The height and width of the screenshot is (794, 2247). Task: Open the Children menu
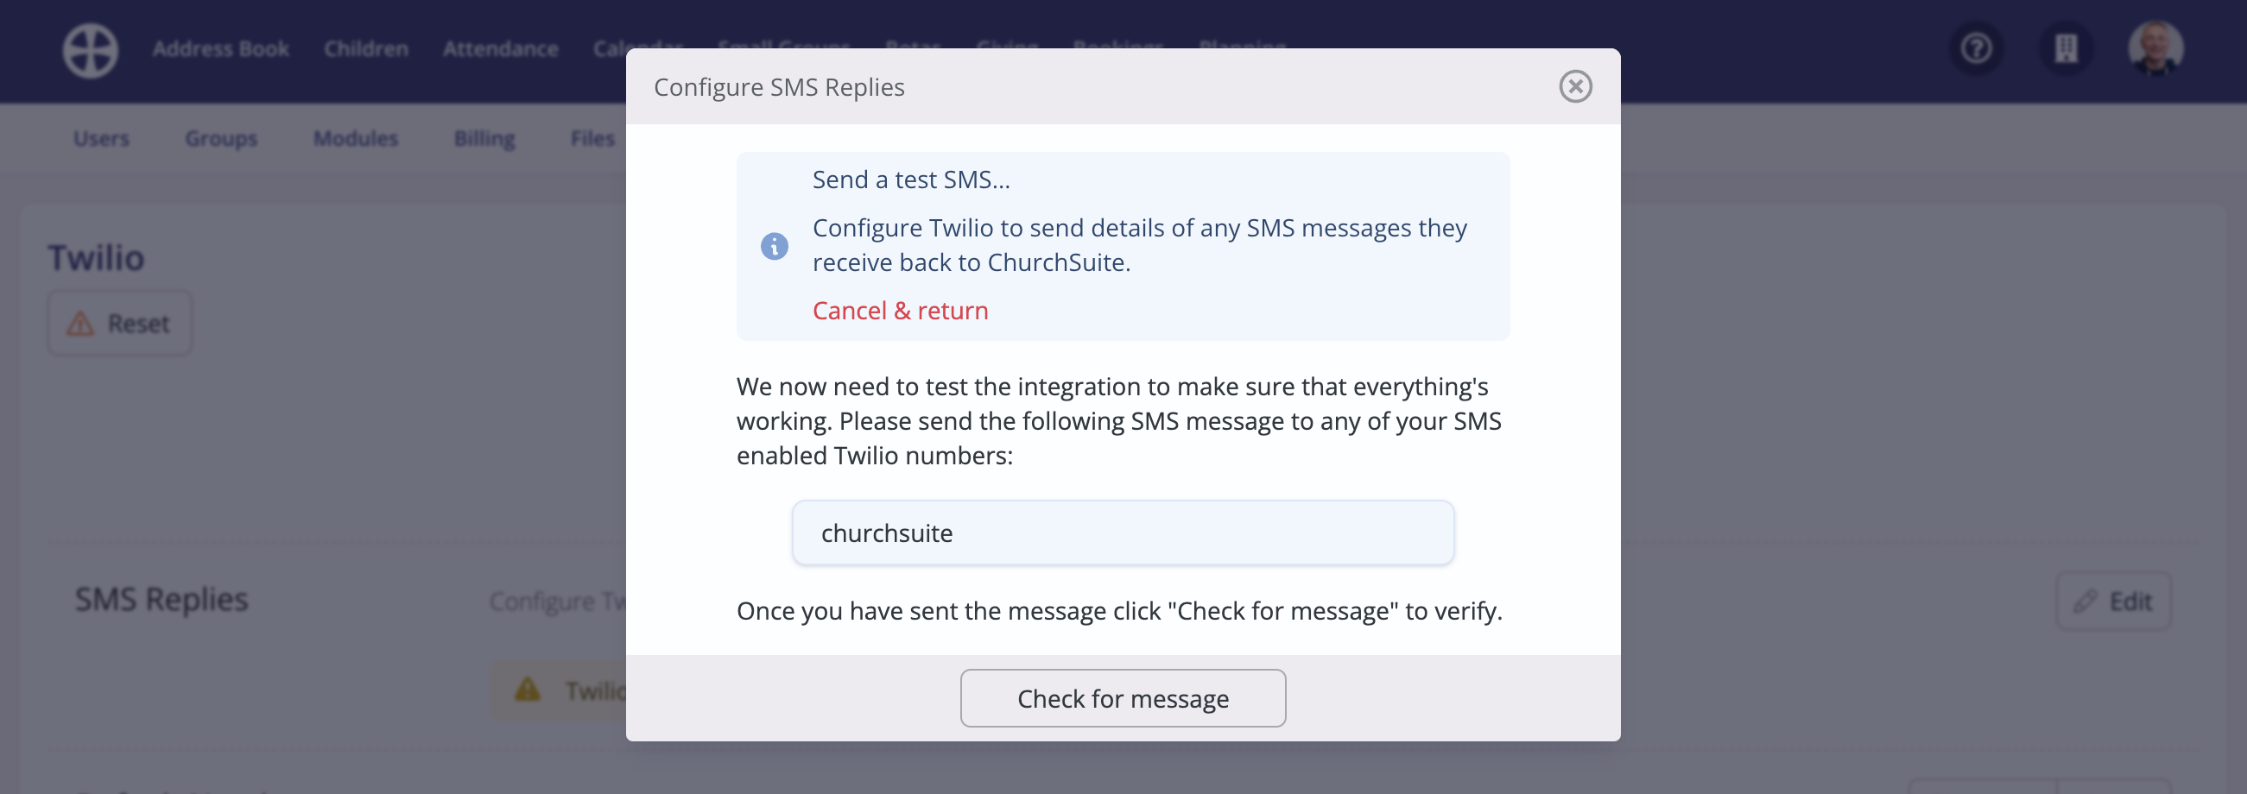[x=365, y=49]
